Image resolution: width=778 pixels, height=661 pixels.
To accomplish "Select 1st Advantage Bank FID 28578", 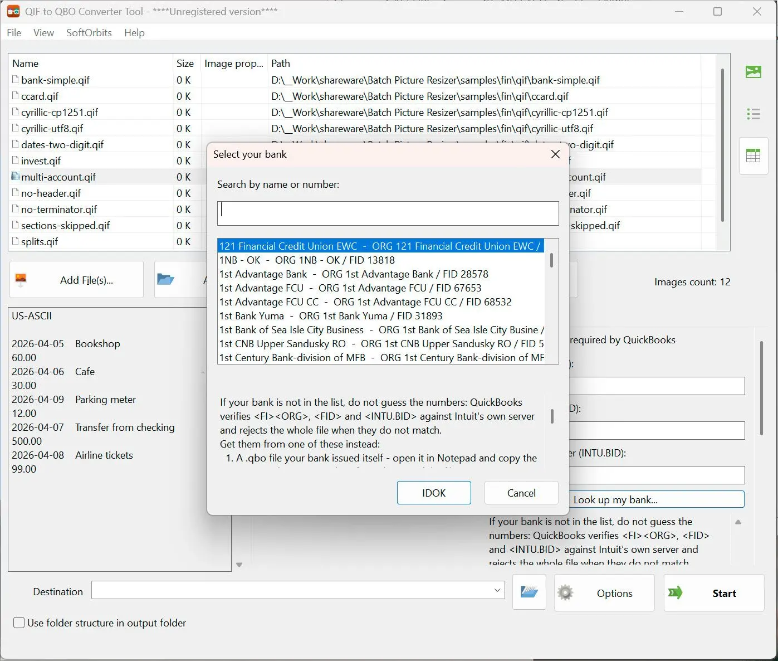I will pos(381,274).
